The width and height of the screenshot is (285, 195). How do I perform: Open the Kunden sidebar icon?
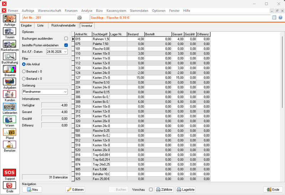[x=10, y=94]
